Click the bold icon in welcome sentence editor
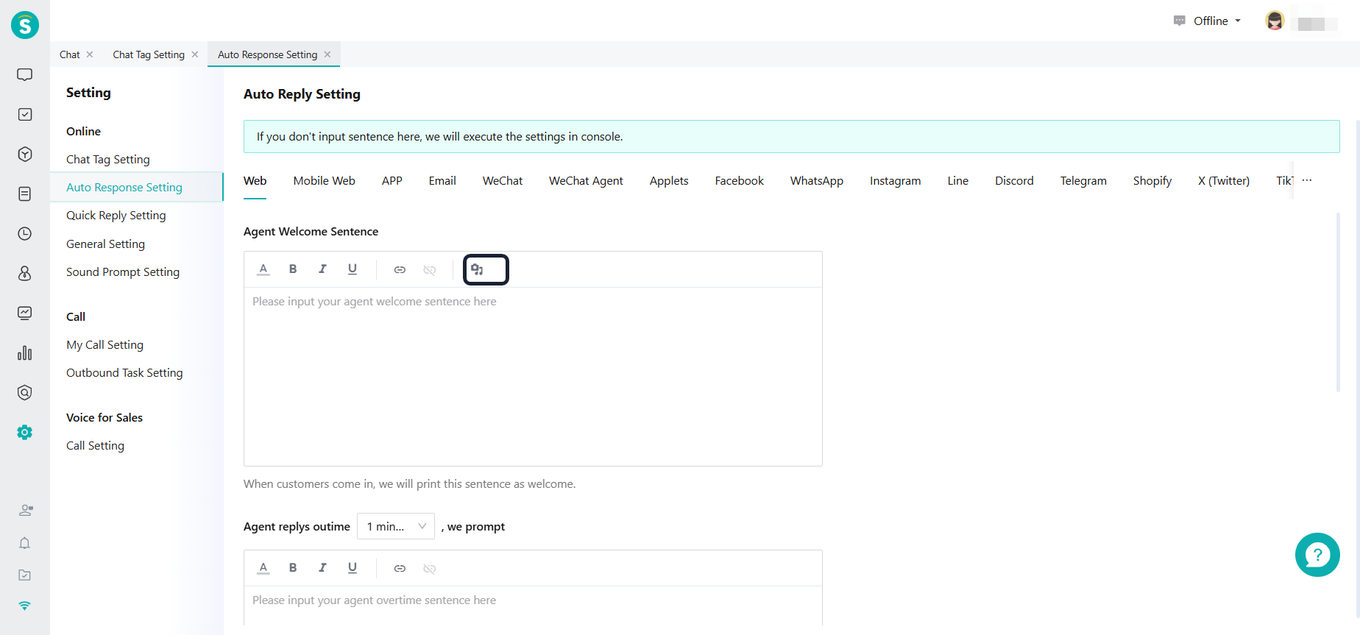The image size is (1360, 635). pyautogui.click(x=293, y=269)
